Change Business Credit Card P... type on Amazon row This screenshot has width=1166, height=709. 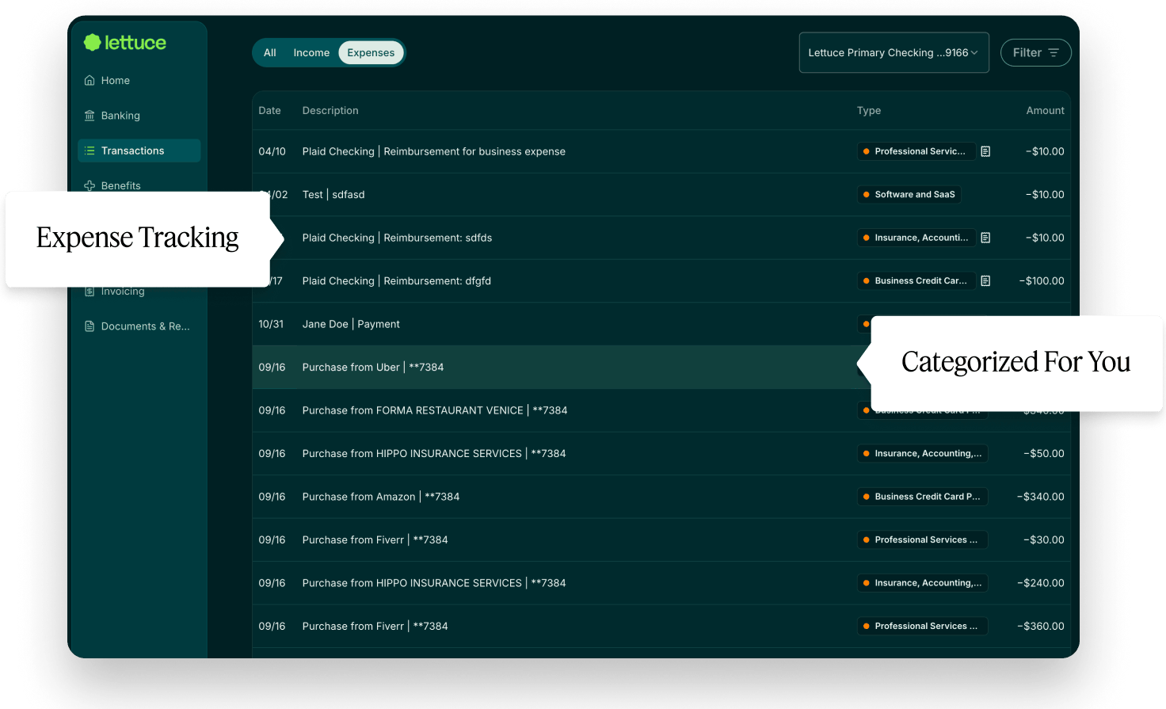(x=923, y=497)
